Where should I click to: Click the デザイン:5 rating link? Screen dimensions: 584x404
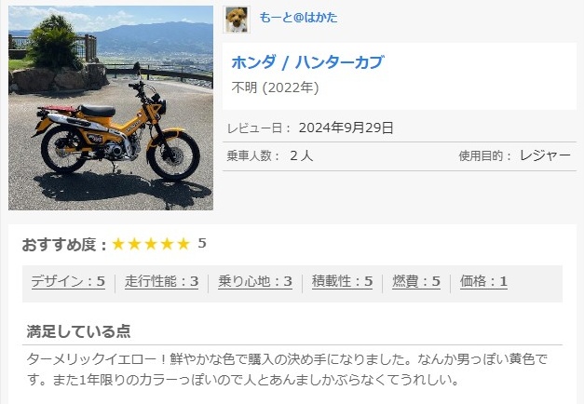point(68,281)
